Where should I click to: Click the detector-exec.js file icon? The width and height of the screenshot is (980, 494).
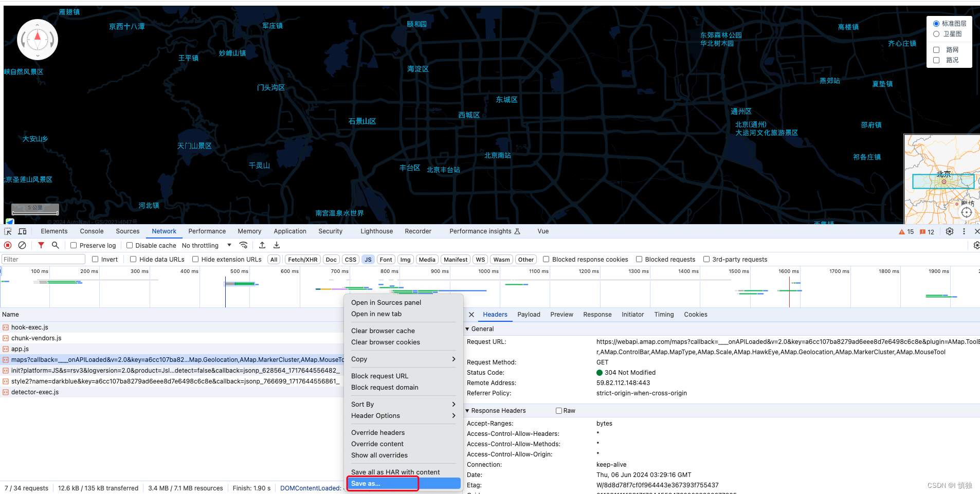coord(6,392)
